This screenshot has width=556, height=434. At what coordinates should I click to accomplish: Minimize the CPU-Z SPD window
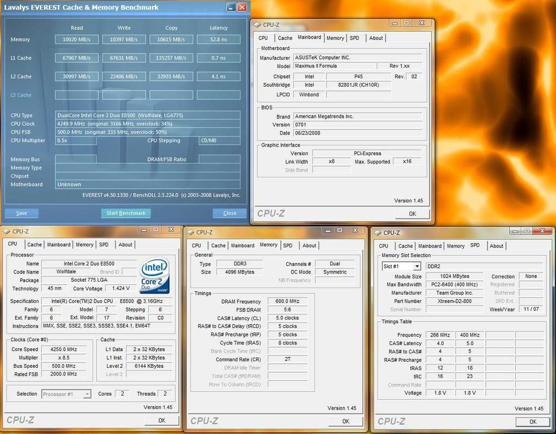515,231
